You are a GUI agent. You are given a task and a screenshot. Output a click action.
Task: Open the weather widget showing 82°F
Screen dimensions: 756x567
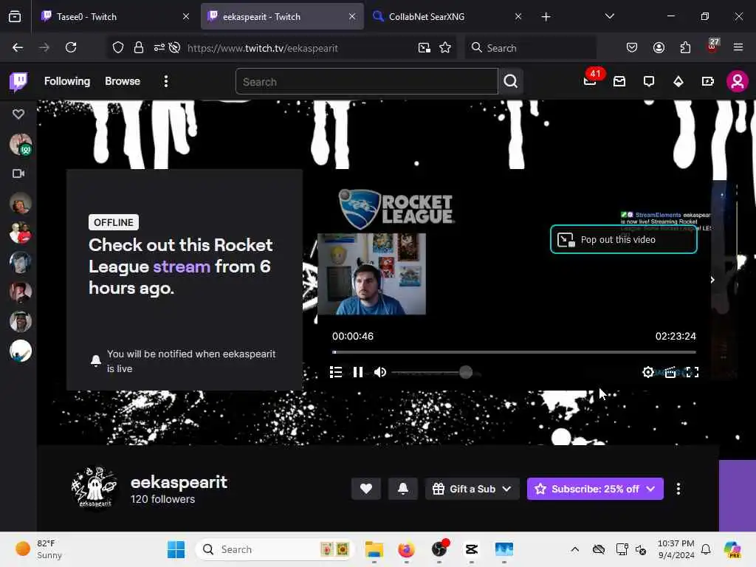tap(38, 549)
